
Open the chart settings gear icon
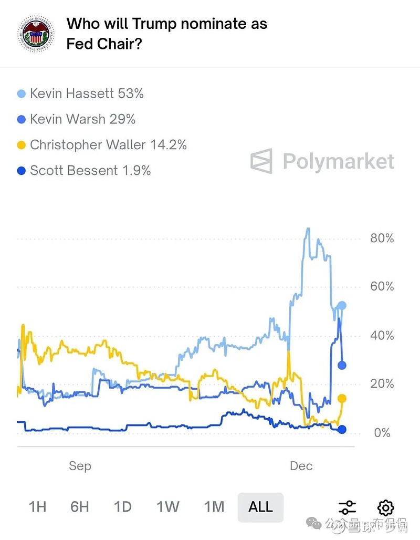point(385,507)
